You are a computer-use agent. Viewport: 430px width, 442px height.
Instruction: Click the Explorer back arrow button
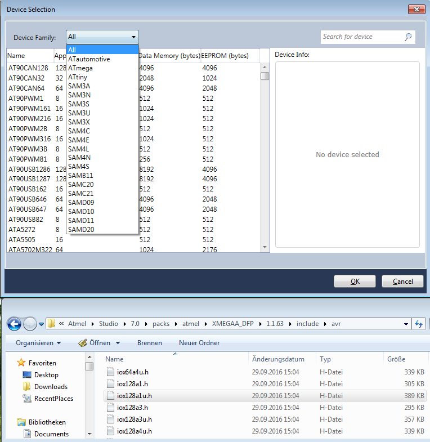click(15, 324)
